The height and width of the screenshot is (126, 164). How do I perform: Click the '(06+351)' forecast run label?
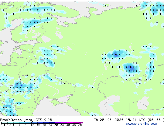pos(156,120)
